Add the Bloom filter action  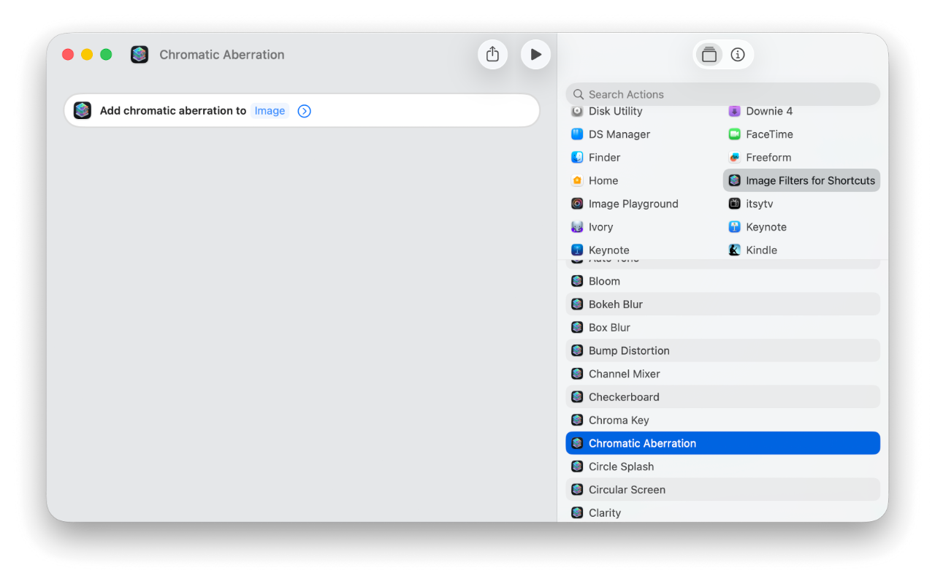(722, 281)
